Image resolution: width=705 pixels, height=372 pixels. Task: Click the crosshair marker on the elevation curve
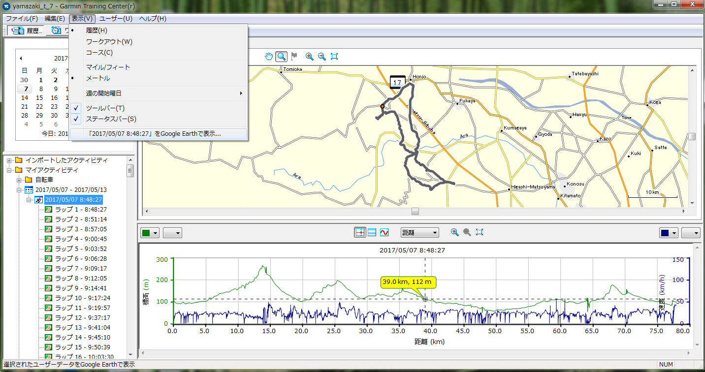point(425,299)
